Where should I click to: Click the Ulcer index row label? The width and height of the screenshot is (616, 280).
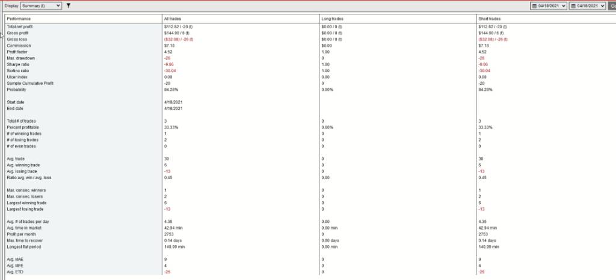pos(17,77)
